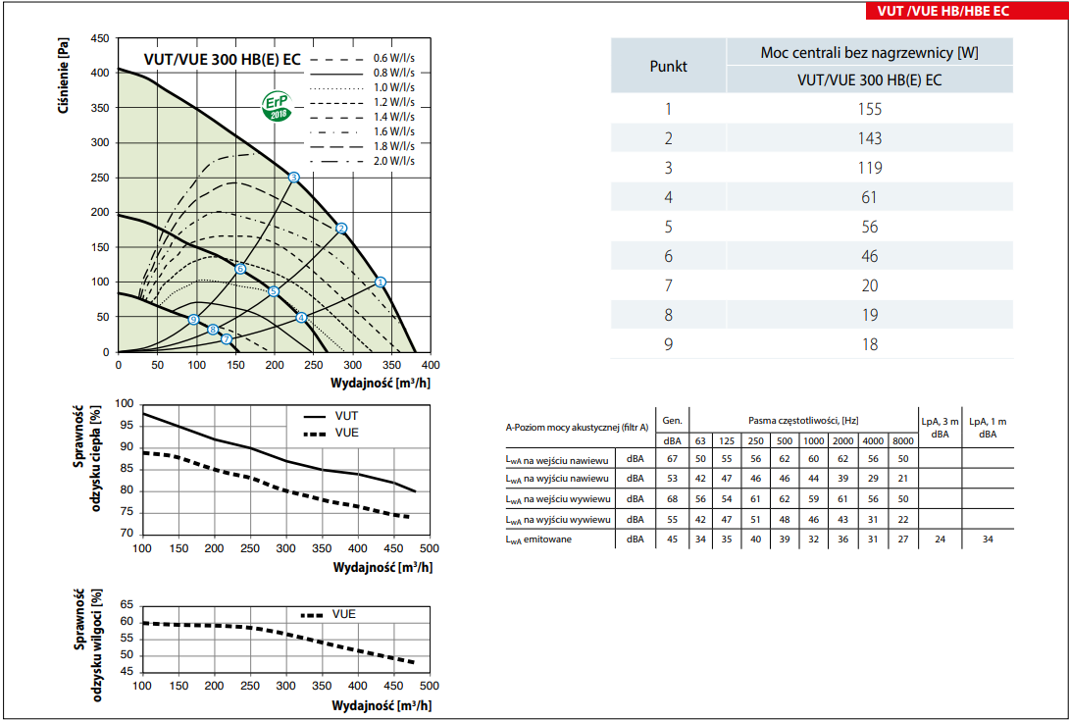This screenshot has height=720, width=1069.
Task: Click the ErP 2018 green badge
Action: coord(277,106)
